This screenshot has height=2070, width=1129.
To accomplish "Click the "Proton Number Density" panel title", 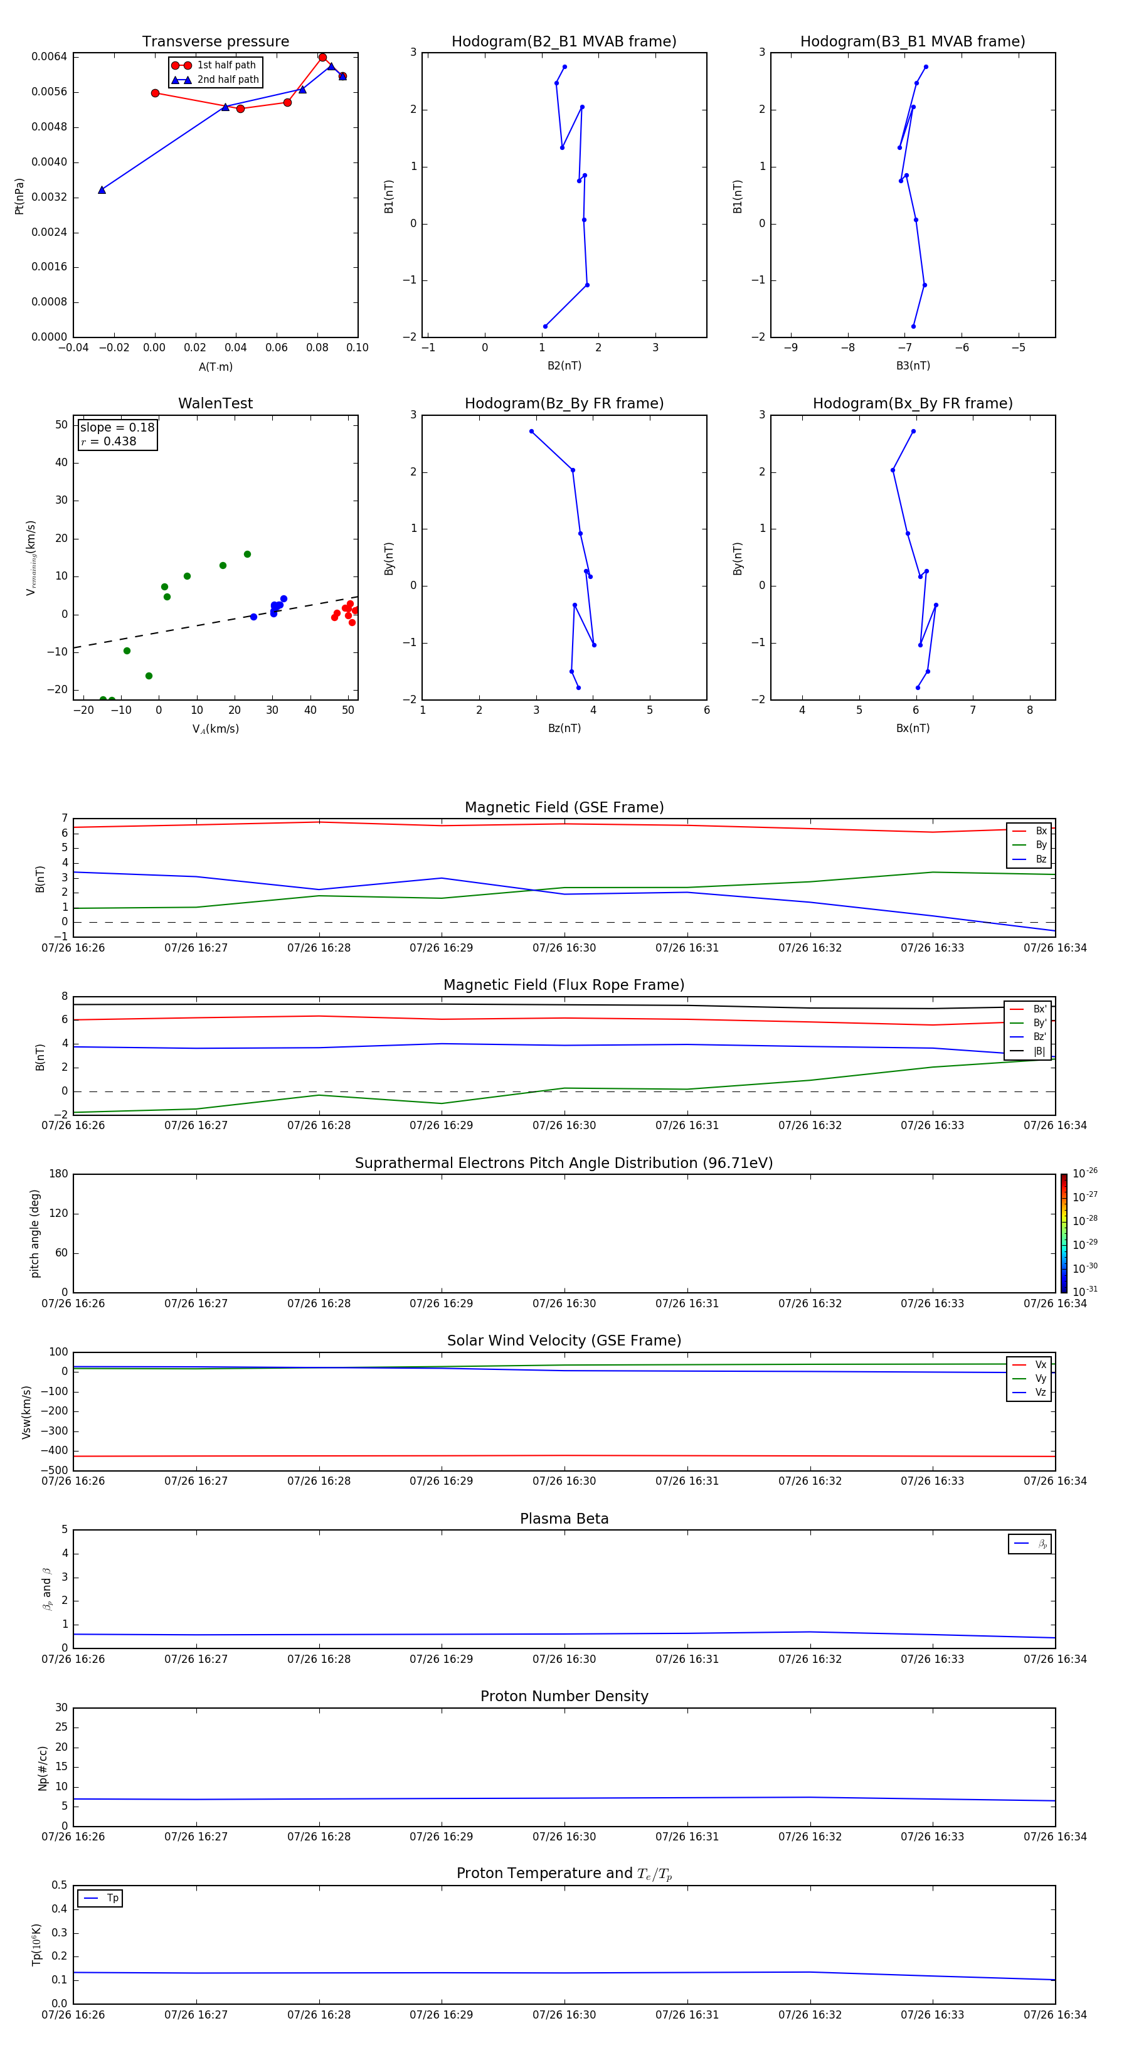I will click(564, 1696).
